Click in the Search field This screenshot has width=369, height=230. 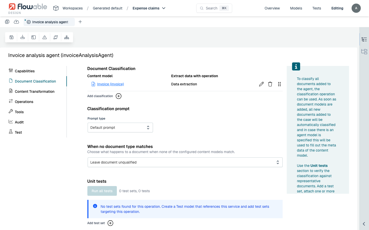pyautogui.click(x=214, y=8)
